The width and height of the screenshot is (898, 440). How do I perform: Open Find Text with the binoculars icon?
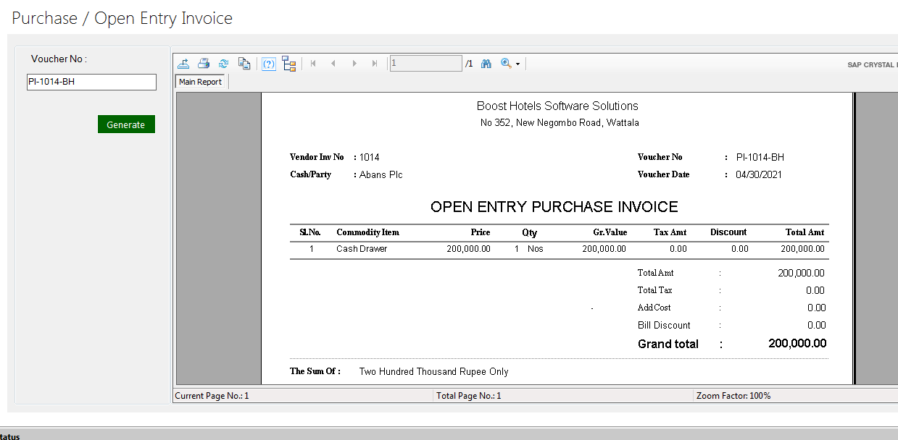coord(486,64)
